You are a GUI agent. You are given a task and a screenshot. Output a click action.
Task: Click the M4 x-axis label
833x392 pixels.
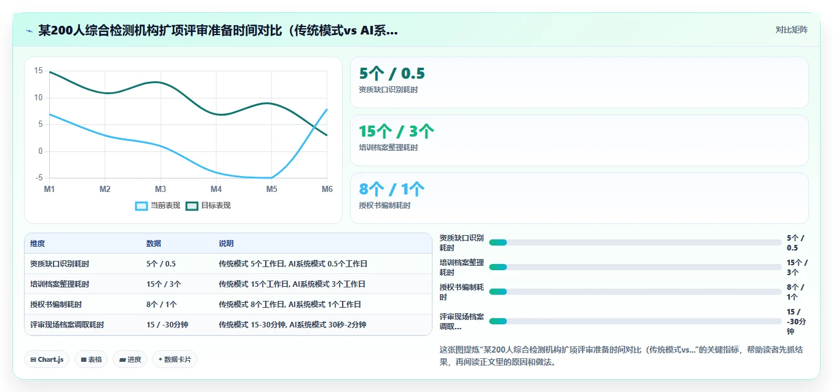[216, 189]
